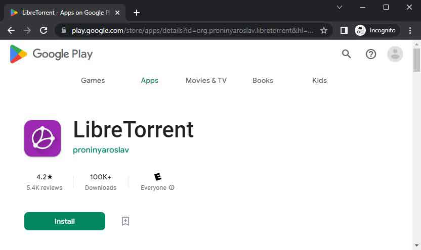Click the 5.4K reviews label
421x250 pixels.
tap(45, 188)
